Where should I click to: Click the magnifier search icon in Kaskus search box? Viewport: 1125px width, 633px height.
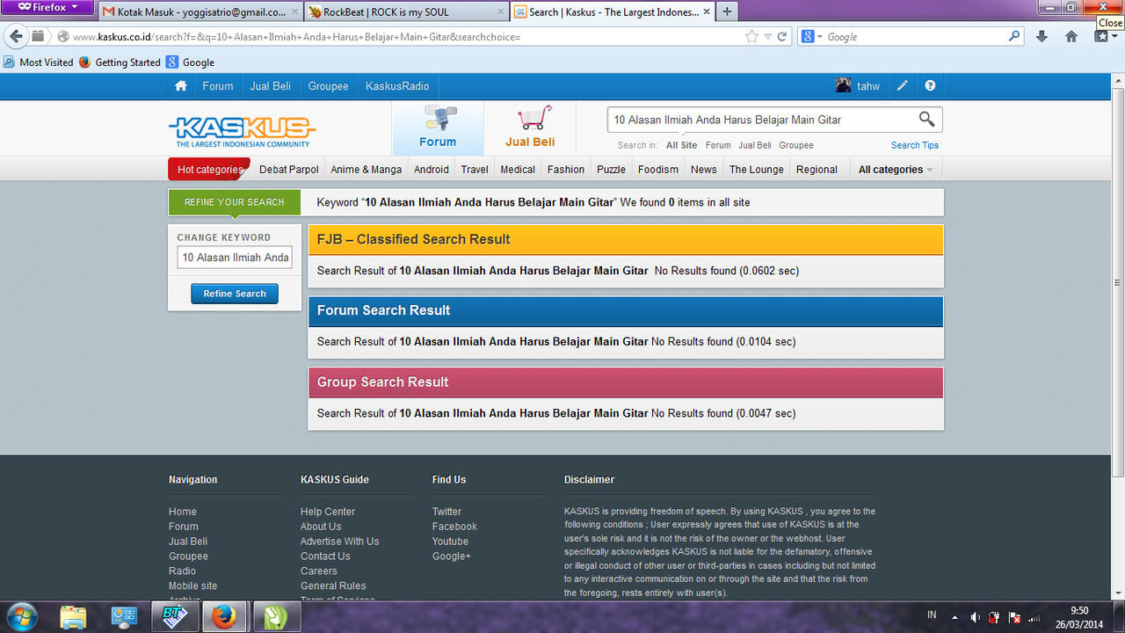pyautogui.click(x=926, y=119)
